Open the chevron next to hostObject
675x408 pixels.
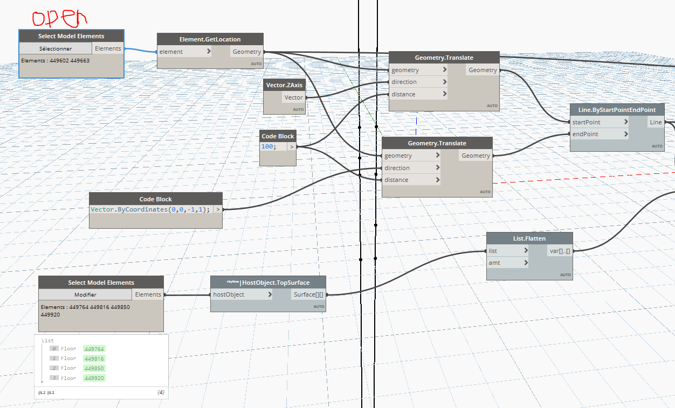270,294
